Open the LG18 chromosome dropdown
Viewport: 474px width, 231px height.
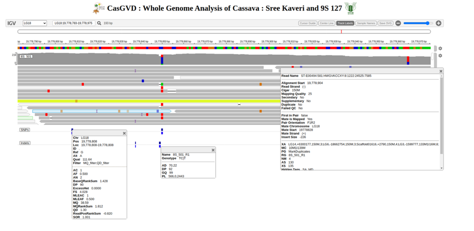click(35, 23)
